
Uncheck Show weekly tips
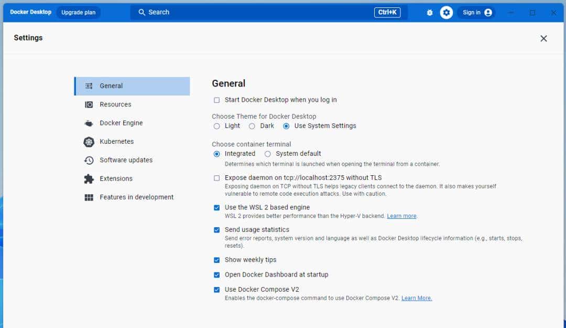click(x=216, y=260)
